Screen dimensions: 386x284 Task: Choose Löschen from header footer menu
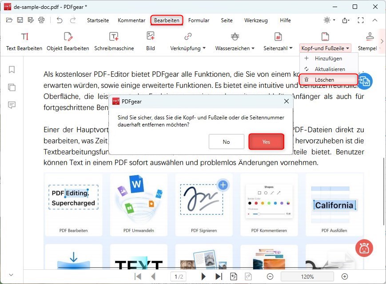(329, 80)
